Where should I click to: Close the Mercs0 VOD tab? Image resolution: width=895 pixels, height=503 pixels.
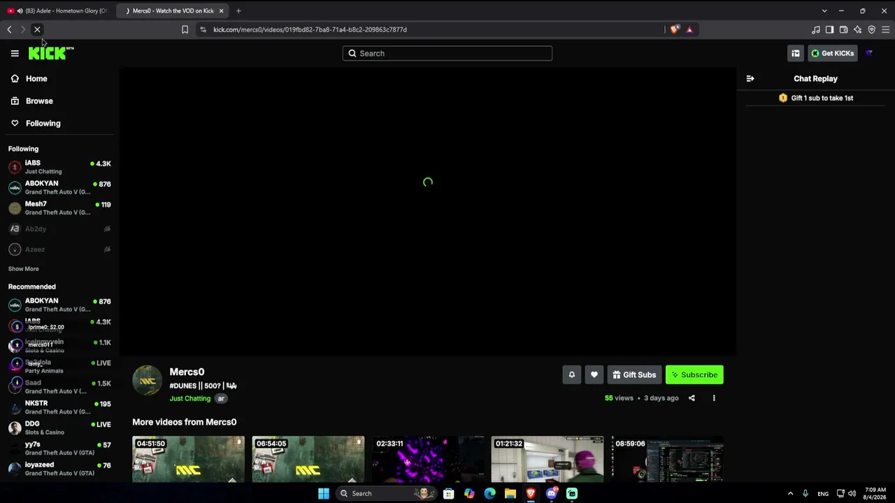[221, 11]
